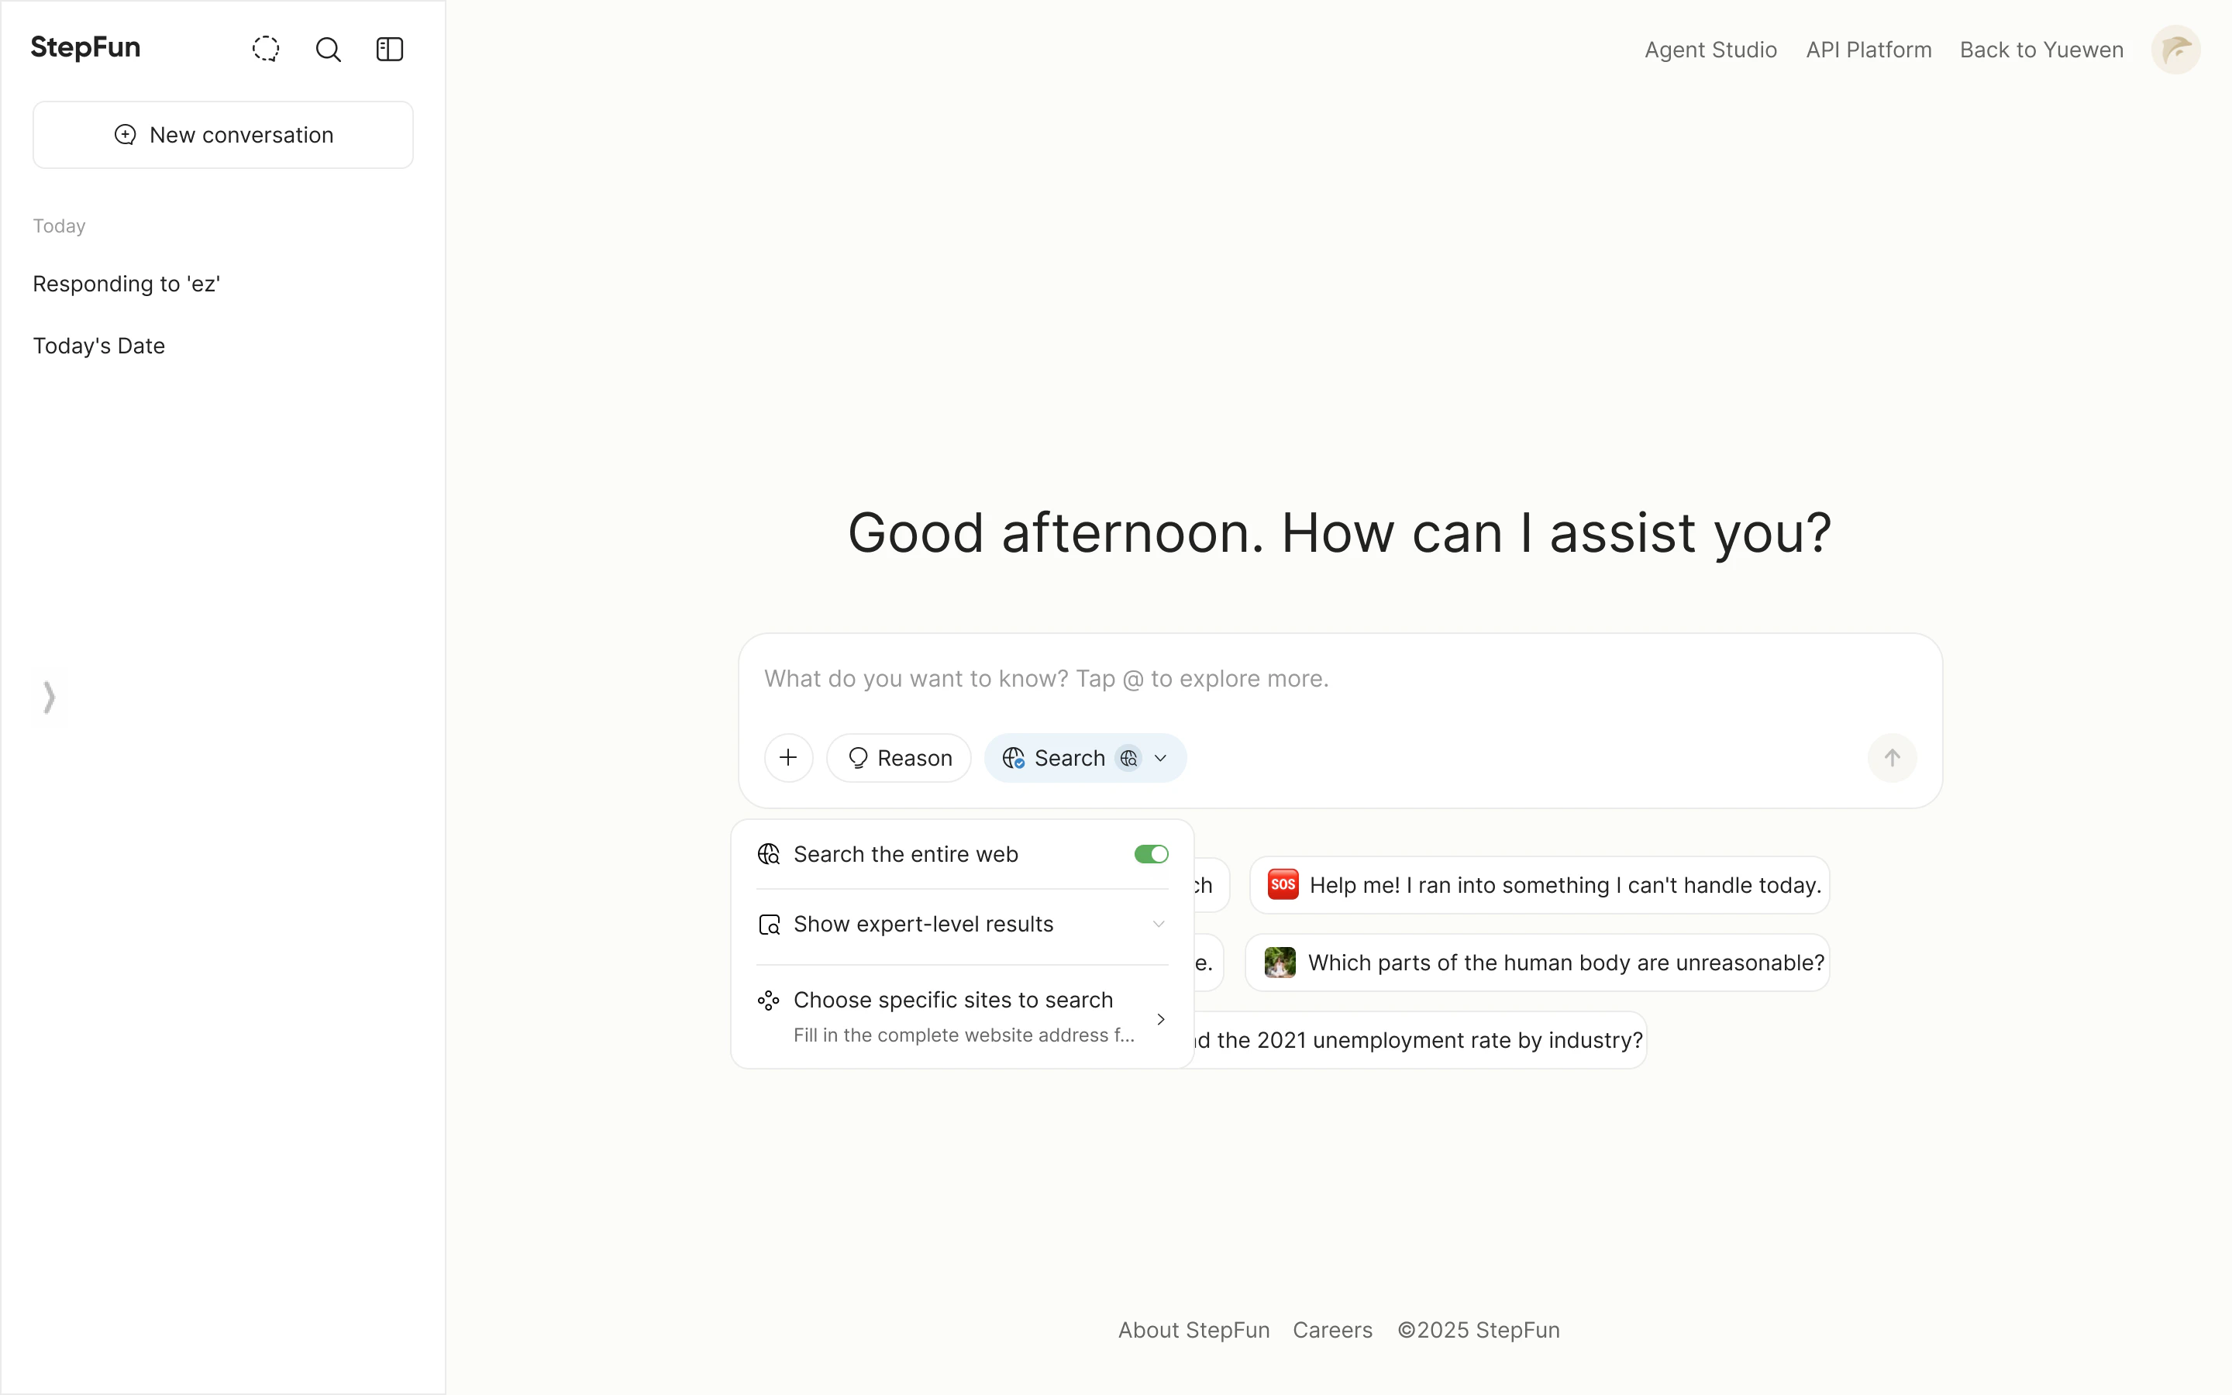This screenshot has width=2232, height=1395.
Task: Click the expert-level results document-search icon
Action: (x=768, y=924)
